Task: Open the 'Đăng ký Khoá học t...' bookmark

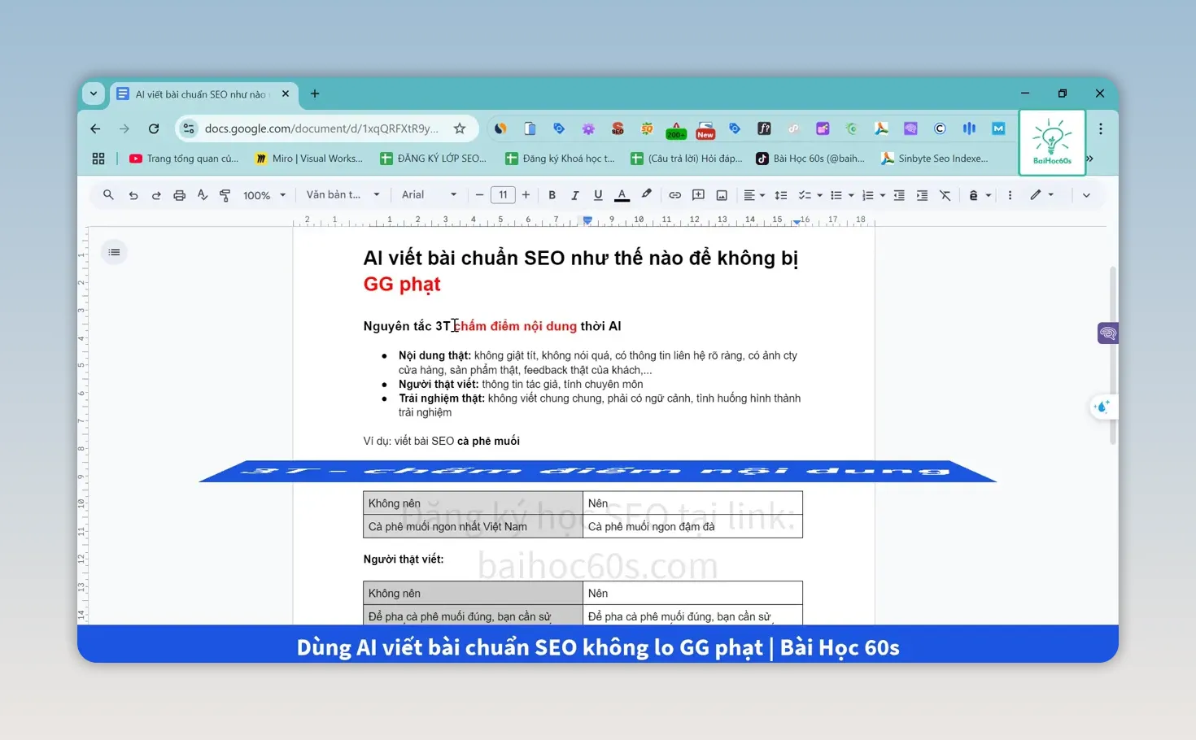Action: (x=560, y=159)
